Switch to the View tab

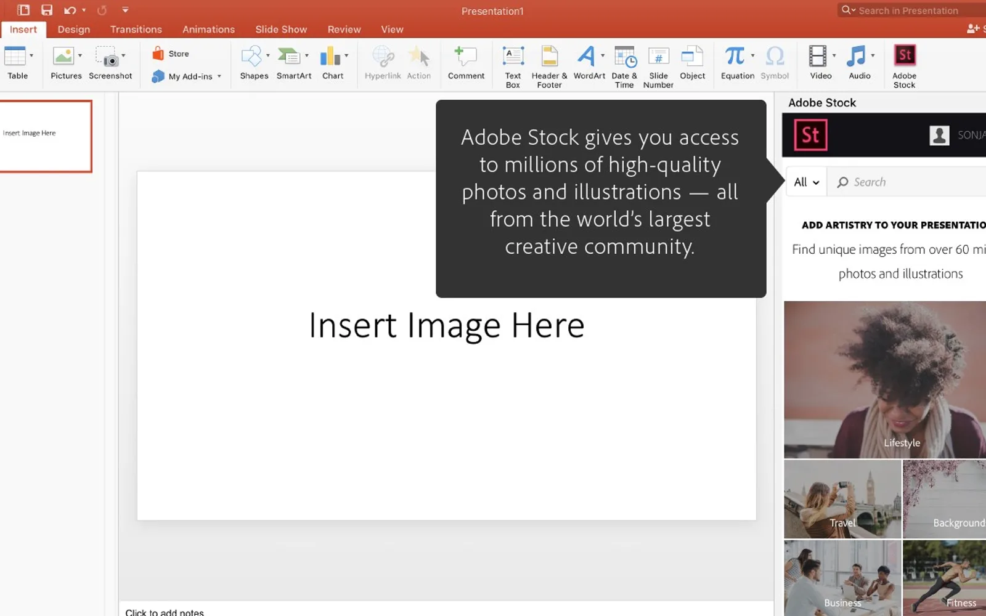pos(392,30)
